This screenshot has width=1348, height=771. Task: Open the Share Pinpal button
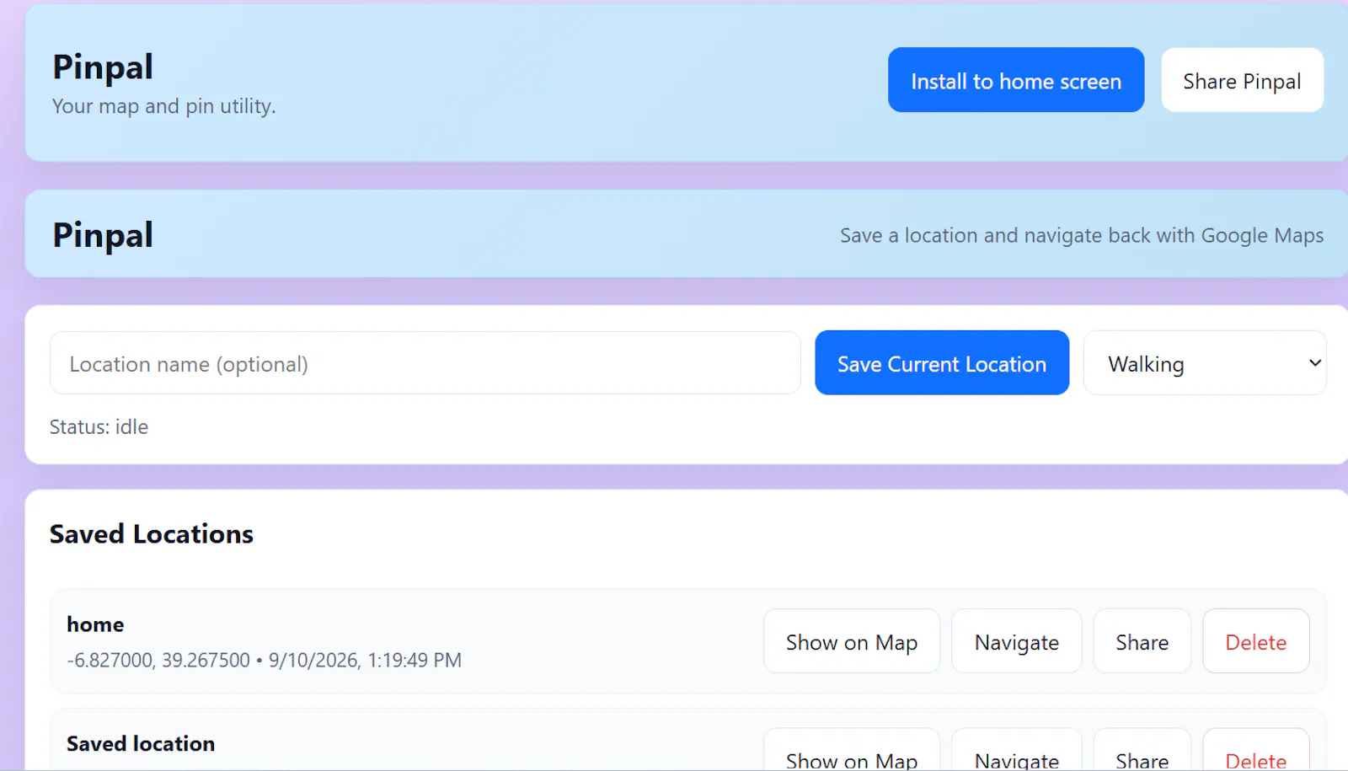click(1242, 80)
